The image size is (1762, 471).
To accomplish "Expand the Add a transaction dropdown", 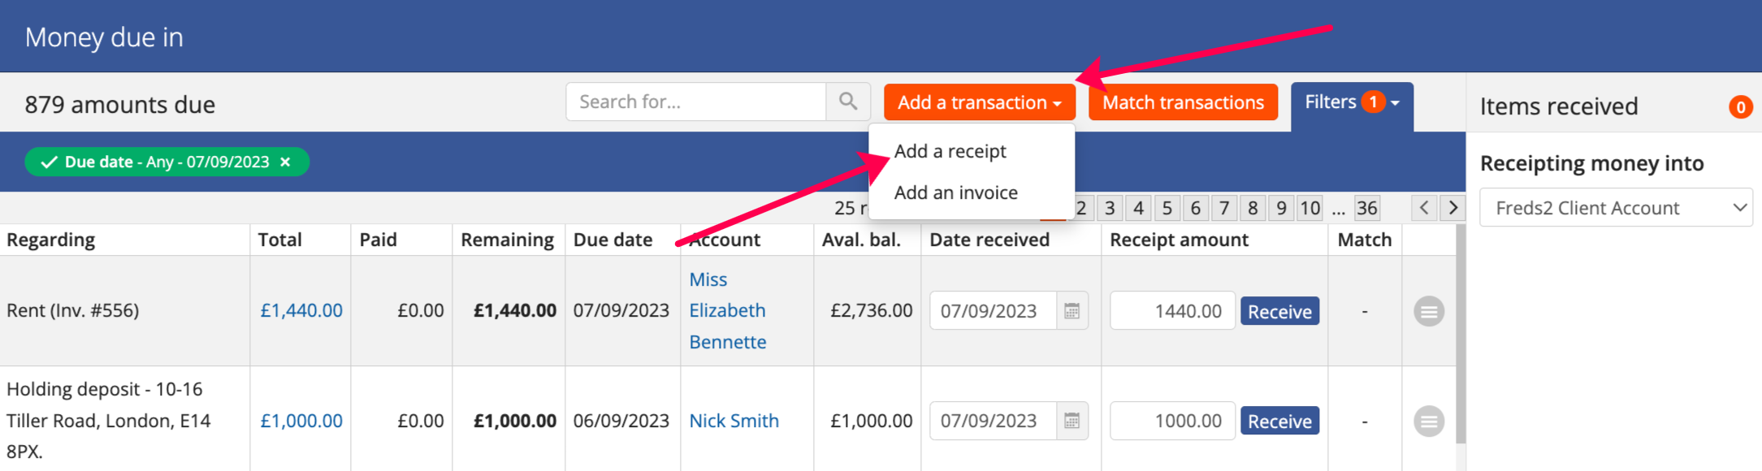I will click(x=980, y=102).
